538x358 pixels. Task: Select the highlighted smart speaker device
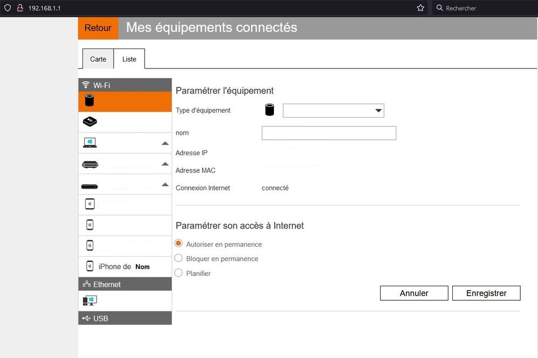pos(89,101)
